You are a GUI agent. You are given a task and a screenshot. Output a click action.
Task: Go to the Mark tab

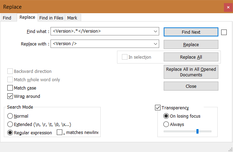click(x=72, y=18)
